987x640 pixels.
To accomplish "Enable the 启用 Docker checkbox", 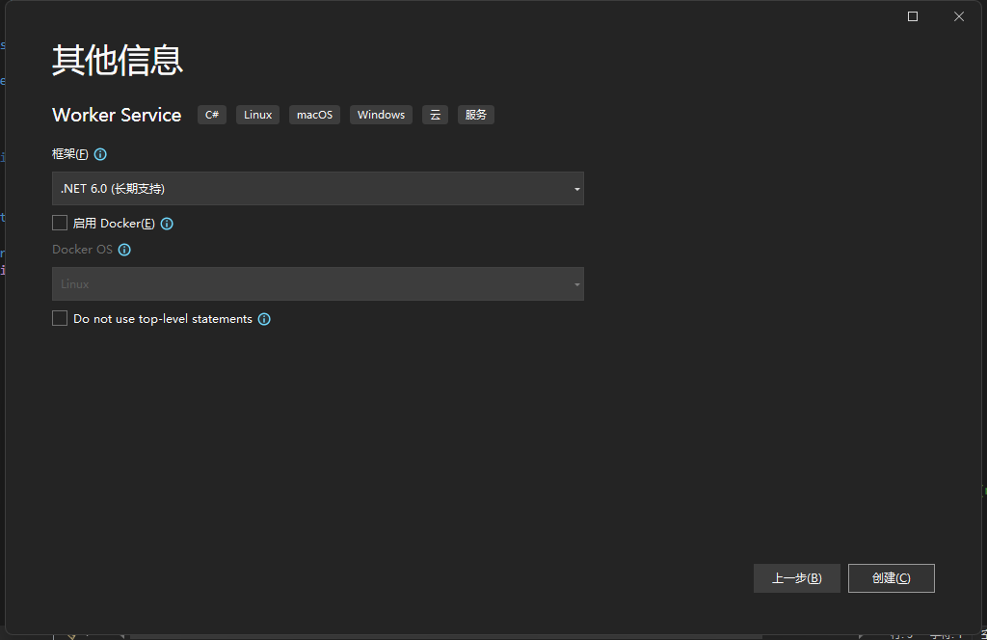I will pos(60,223).
